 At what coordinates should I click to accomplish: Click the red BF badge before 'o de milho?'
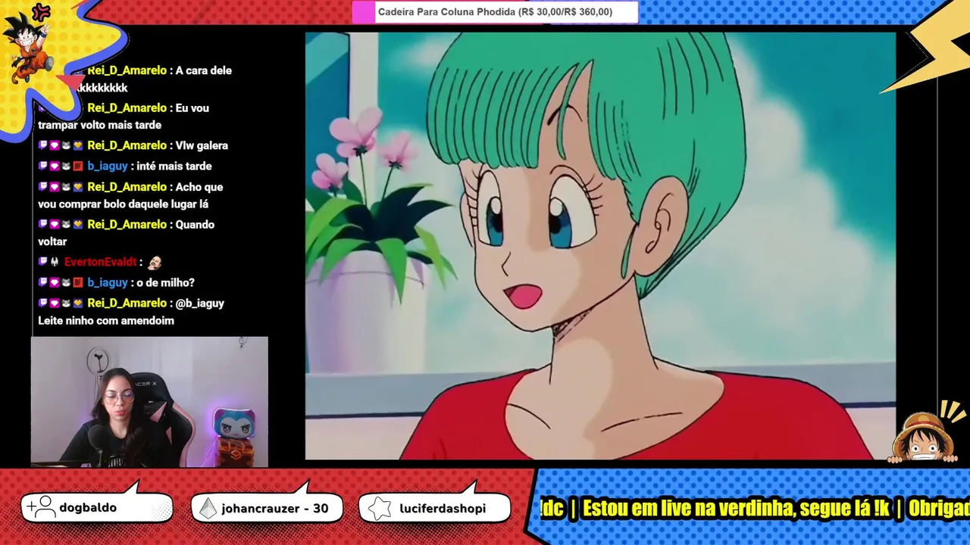(77, 282)
